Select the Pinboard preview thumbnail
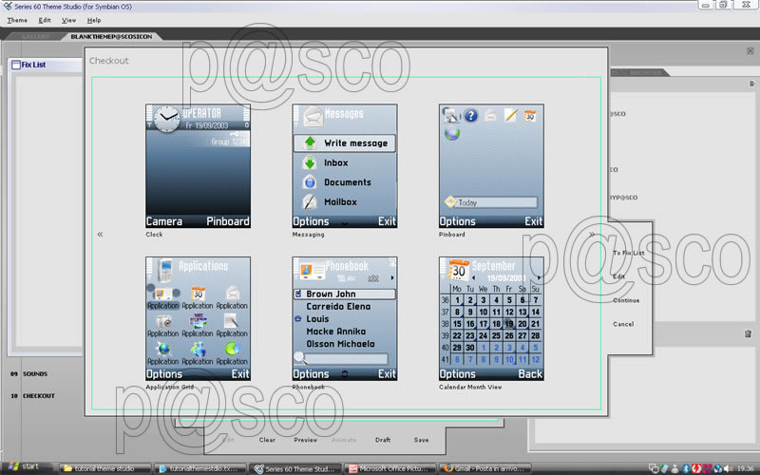This screenshot has width=760, height=475. (491, 165)
